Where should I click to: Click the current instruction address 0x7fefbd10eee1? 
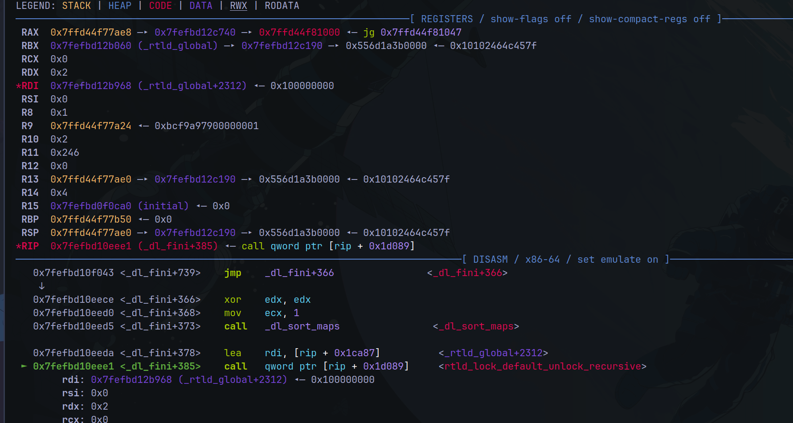click(74, 366)
